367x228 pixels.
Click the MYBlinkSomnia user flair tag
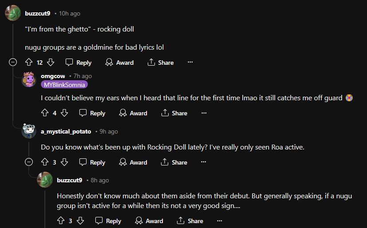65,85
